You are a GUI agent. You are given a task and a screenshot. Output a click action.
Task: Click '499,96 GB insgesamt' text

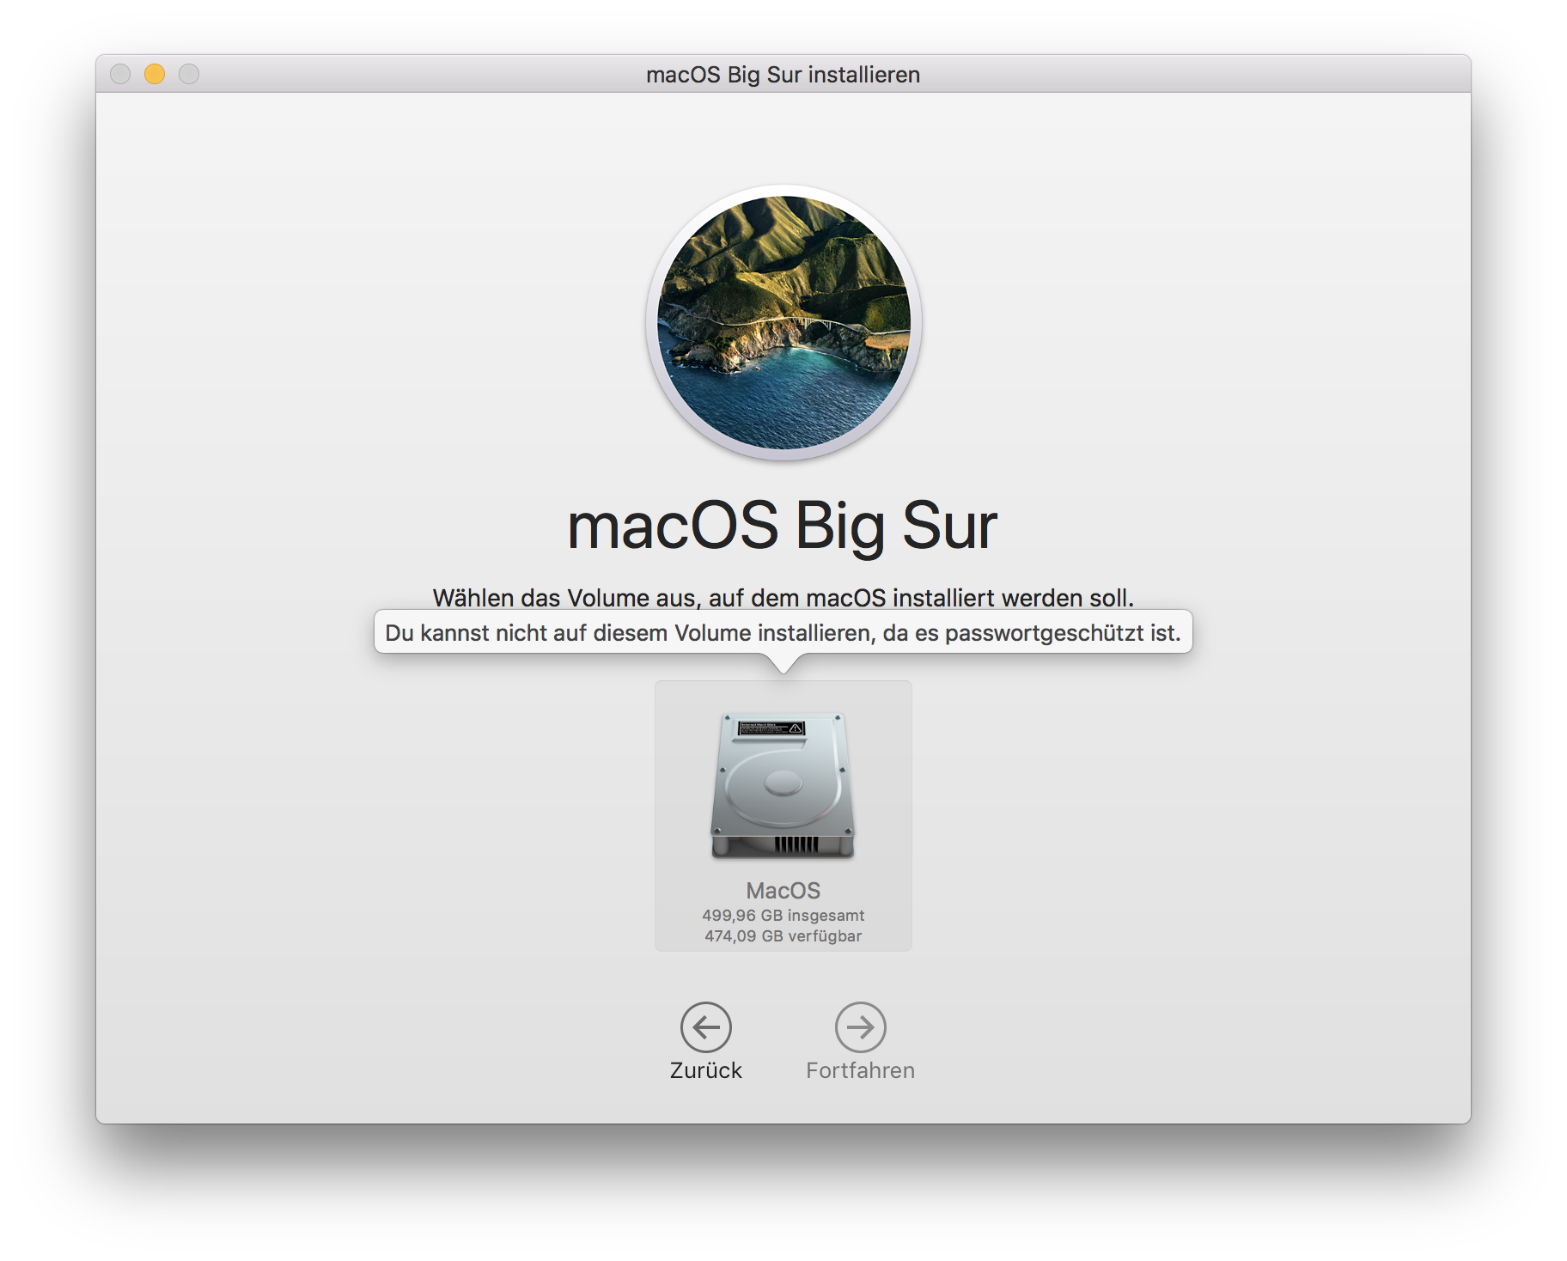[x=783, y=915]
